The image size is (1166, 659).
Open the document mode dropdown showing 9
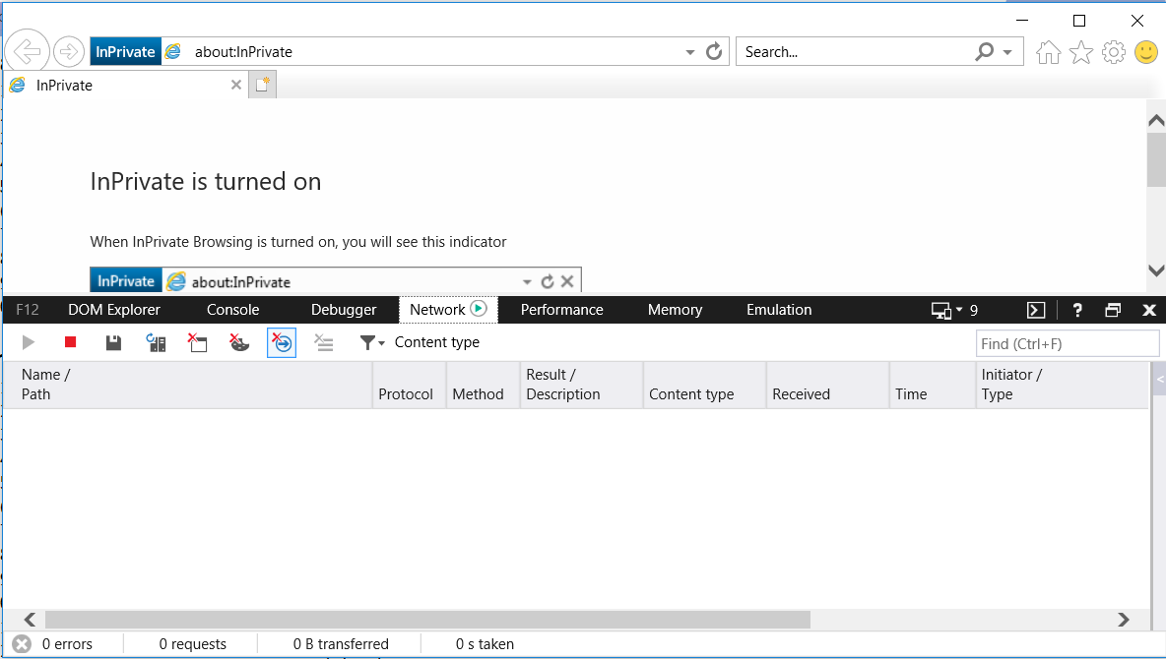pyautogui.click(x=955, y=310)
